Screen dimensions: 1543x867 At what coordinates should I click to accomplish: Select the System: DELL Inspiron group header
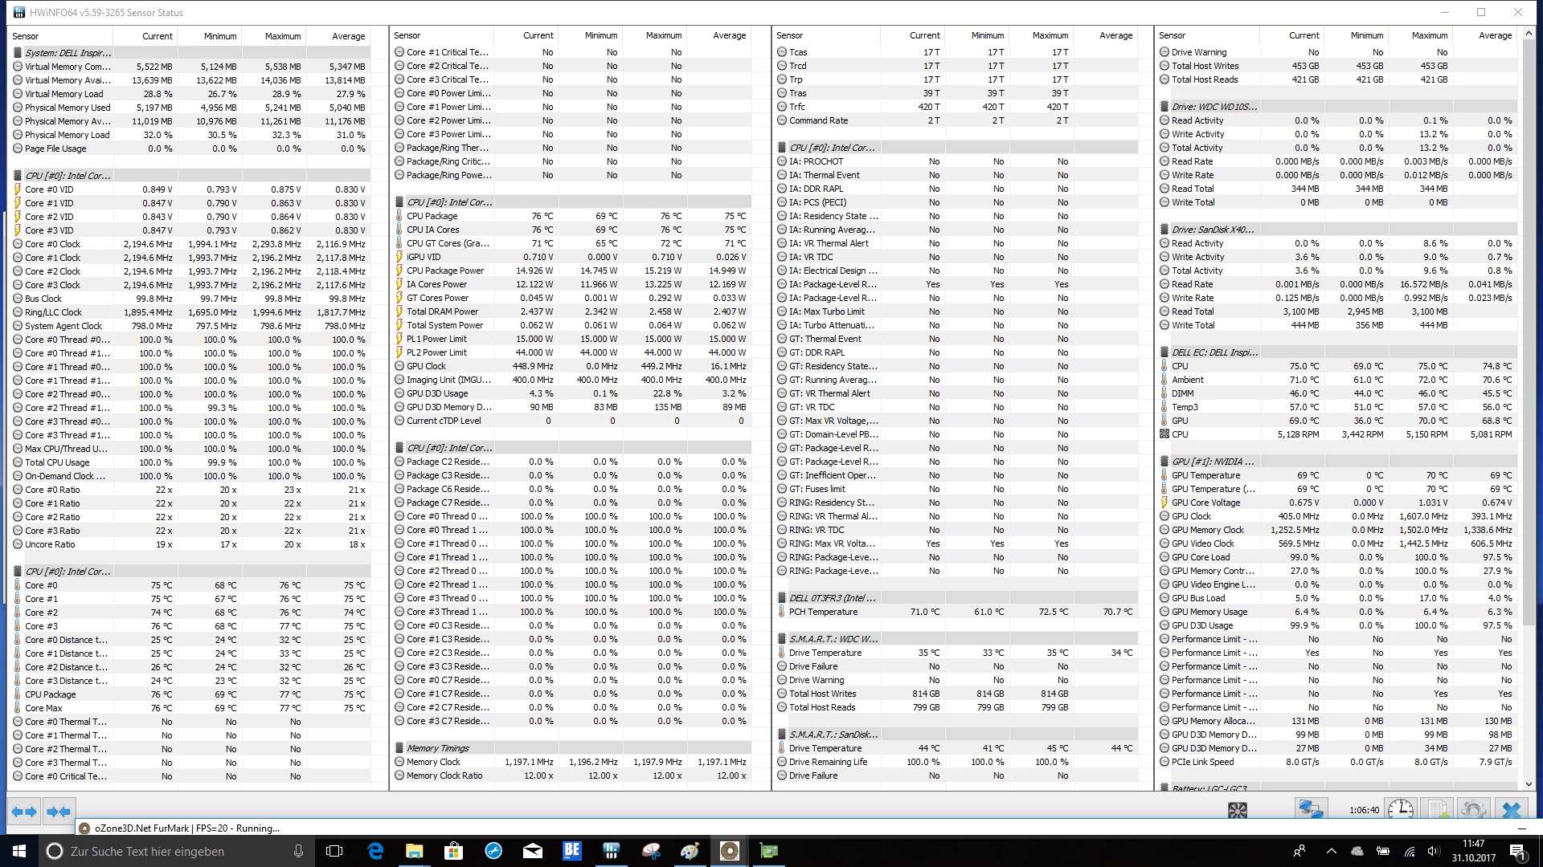pos(68,53)
